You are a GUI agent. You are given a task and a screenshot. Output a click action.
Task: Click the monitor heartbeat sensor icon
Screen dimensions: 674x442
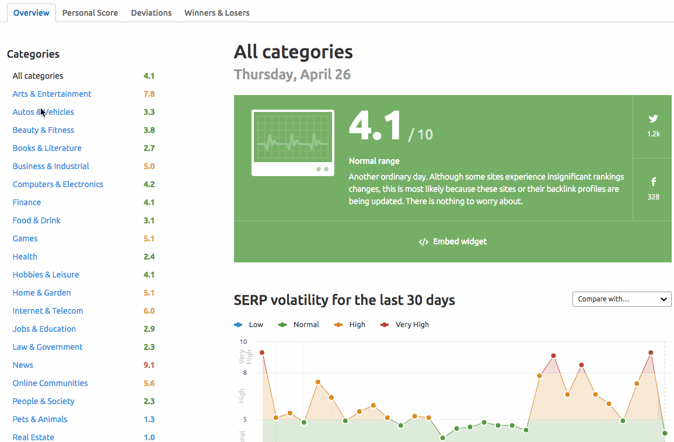292,143
